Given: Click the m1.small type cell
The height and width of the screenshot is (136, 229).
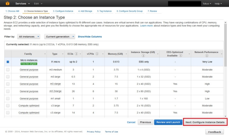Looking at the screenshot, I should [x=56, y=99].
